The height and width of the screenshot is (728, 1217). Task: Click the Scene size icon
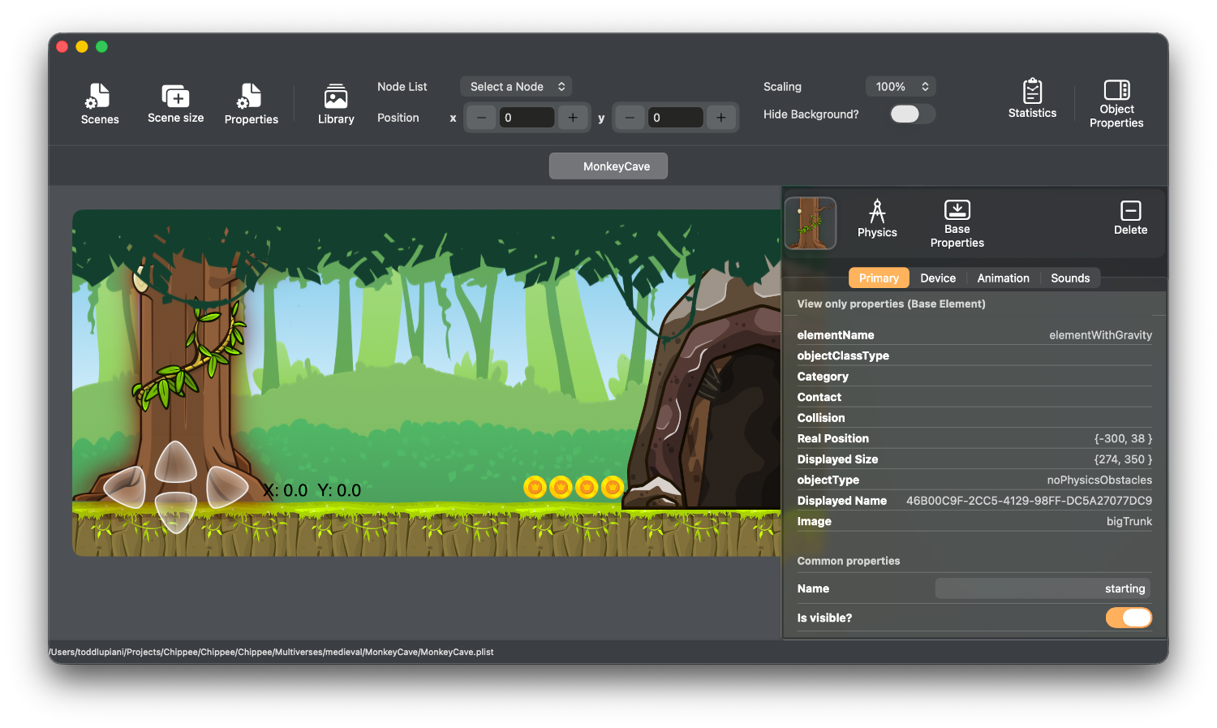click(175, 103)
